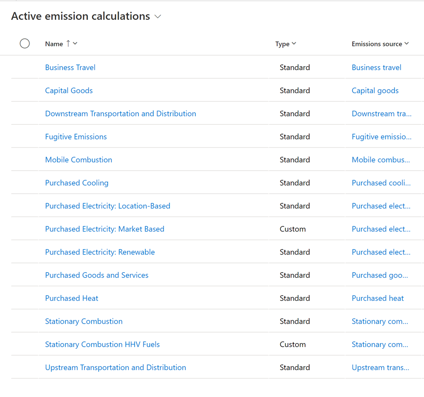Open the Fugitive Emissions calculation

coord(76,137)
